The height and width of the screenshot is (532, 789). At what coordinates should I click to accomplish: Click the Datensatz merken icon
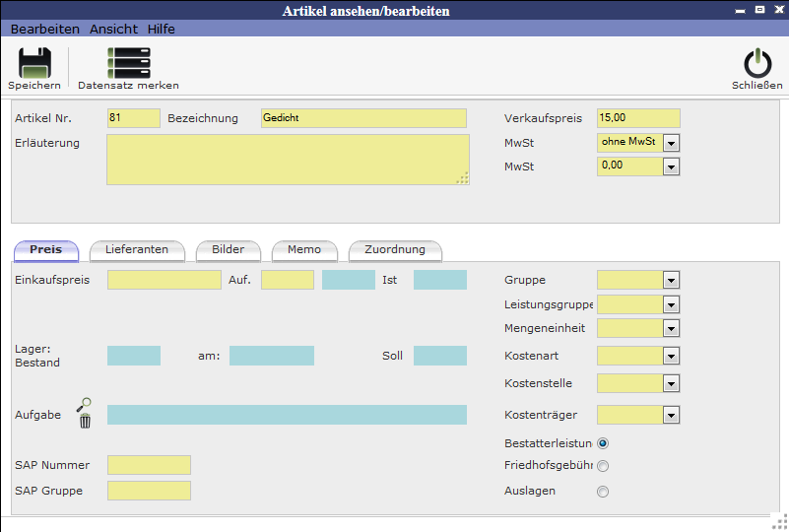tap(128, 63)
